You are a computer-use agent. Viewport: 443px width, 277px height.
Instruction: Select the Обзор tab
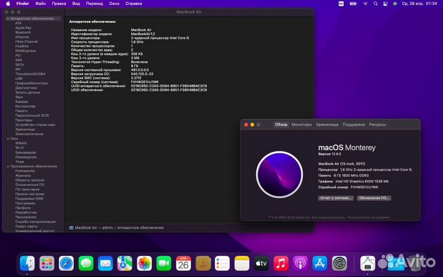coord(281,124)
